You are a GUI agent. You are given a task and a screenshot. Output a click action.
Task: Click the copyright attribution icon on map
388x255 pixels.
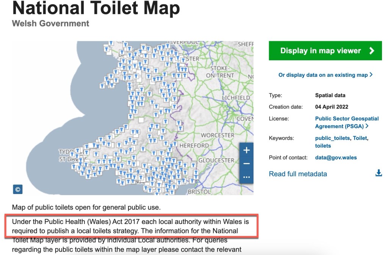pos(17,189)
